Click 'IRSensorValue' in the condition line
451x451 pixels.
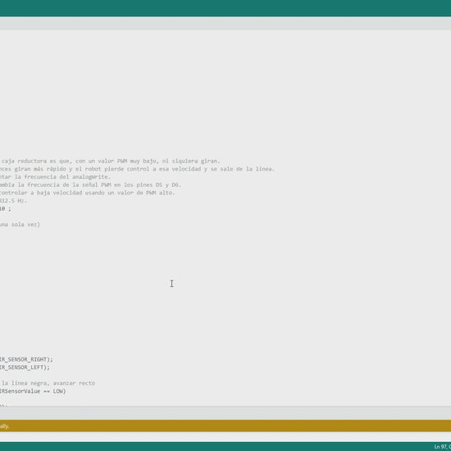20,391
